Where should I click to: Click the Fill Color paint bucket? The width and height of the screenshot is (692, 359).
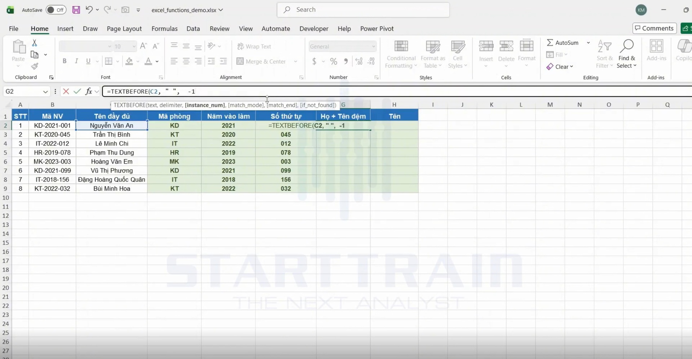129,61
